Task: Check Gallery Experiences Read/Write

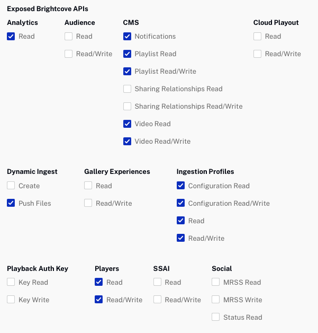Action: pos(88,204)
